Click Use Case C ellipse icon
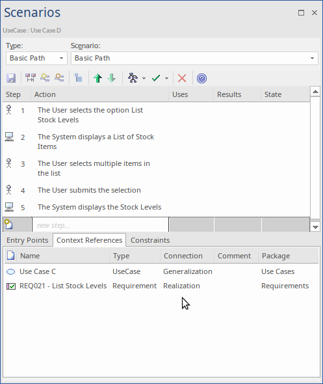 [x=11, y=271]
